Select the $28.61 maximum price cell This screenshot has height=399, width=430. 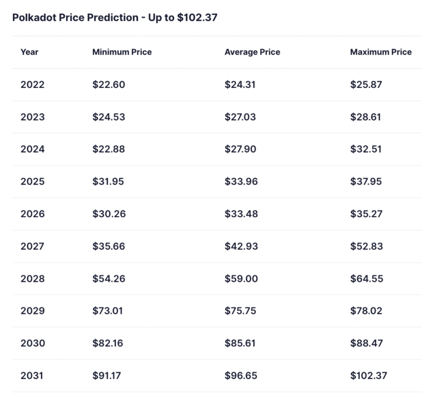tap(365, 117)
